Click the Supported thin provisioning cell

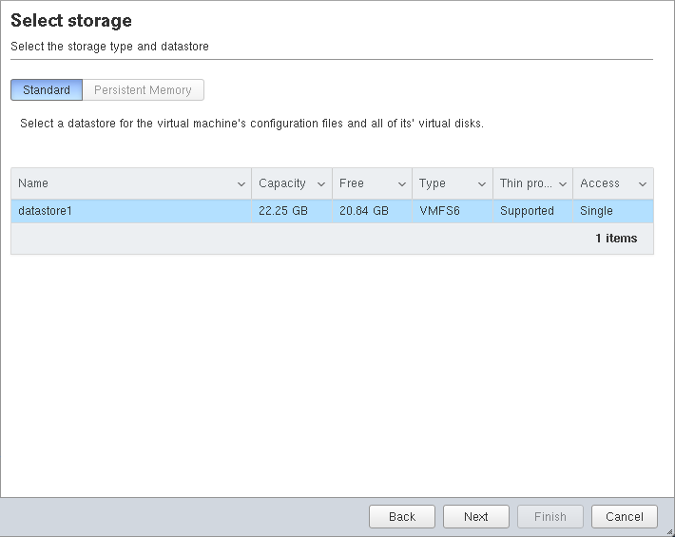click(533, 211)
